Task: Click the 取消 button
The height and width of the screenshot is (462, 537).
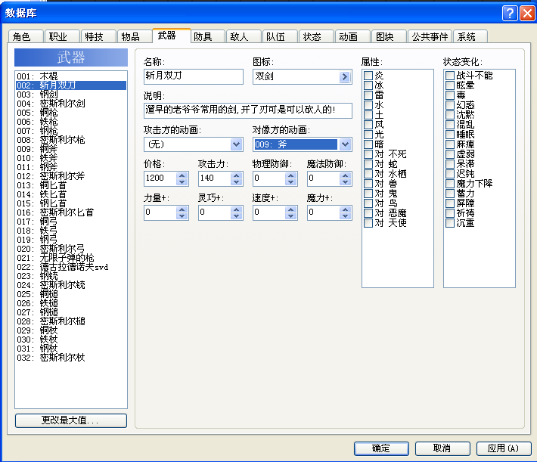Action: tap(442, 448)
